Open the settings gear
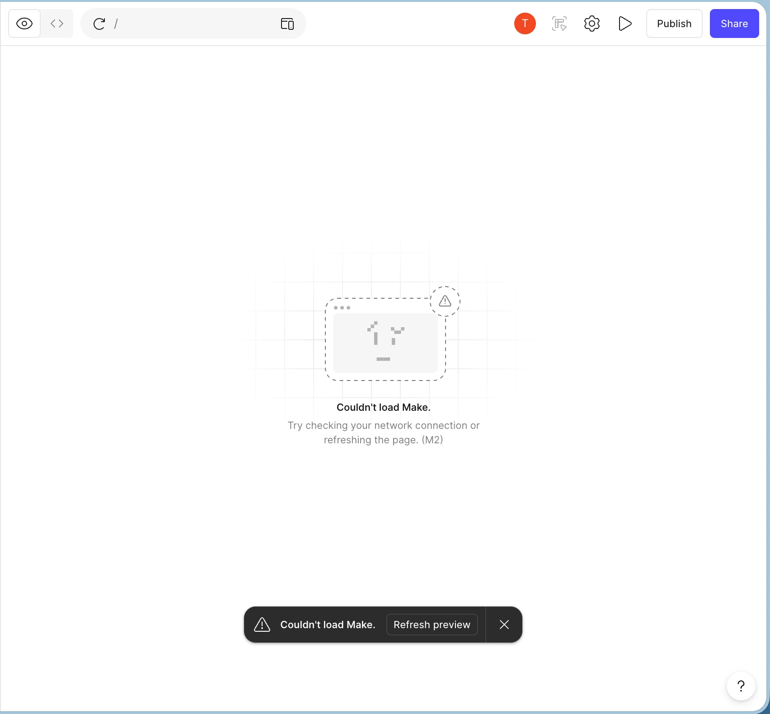The width and height of the screenshot is (770, 714). 592,23
